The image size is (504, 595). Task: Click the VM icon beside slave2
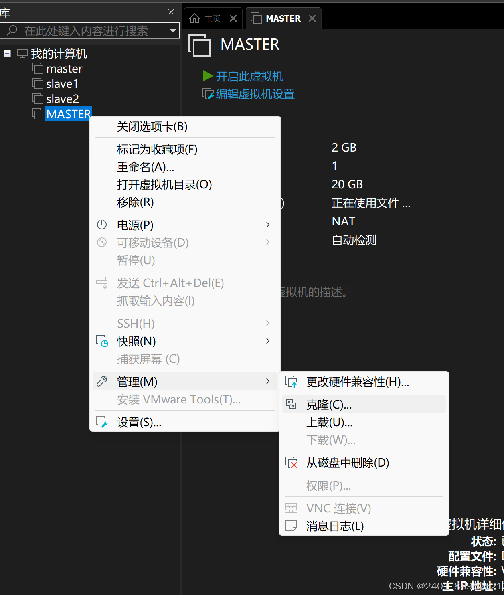tap(38, 99)
